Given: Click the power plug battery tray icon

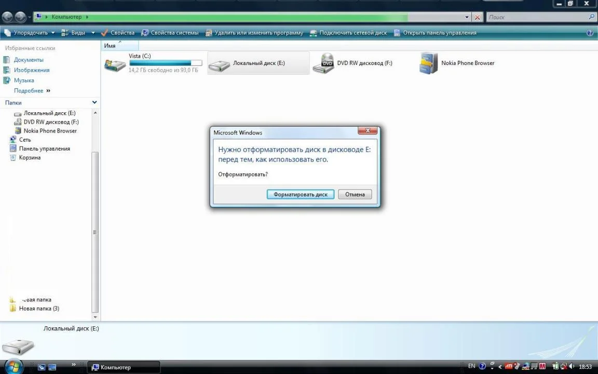Looking at the screenshot, I should point(555,366).
